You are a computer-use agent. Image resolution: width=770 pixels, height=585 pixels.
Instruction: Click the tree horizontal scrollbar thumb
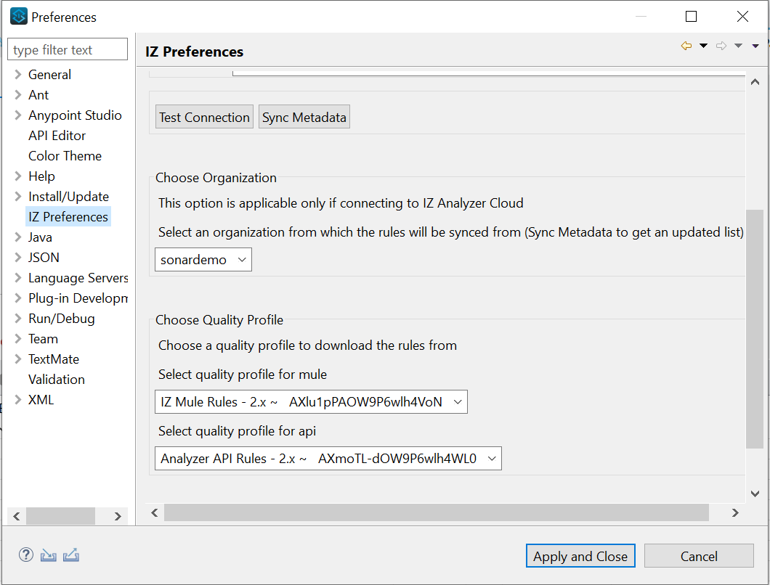tap(60, 516)
